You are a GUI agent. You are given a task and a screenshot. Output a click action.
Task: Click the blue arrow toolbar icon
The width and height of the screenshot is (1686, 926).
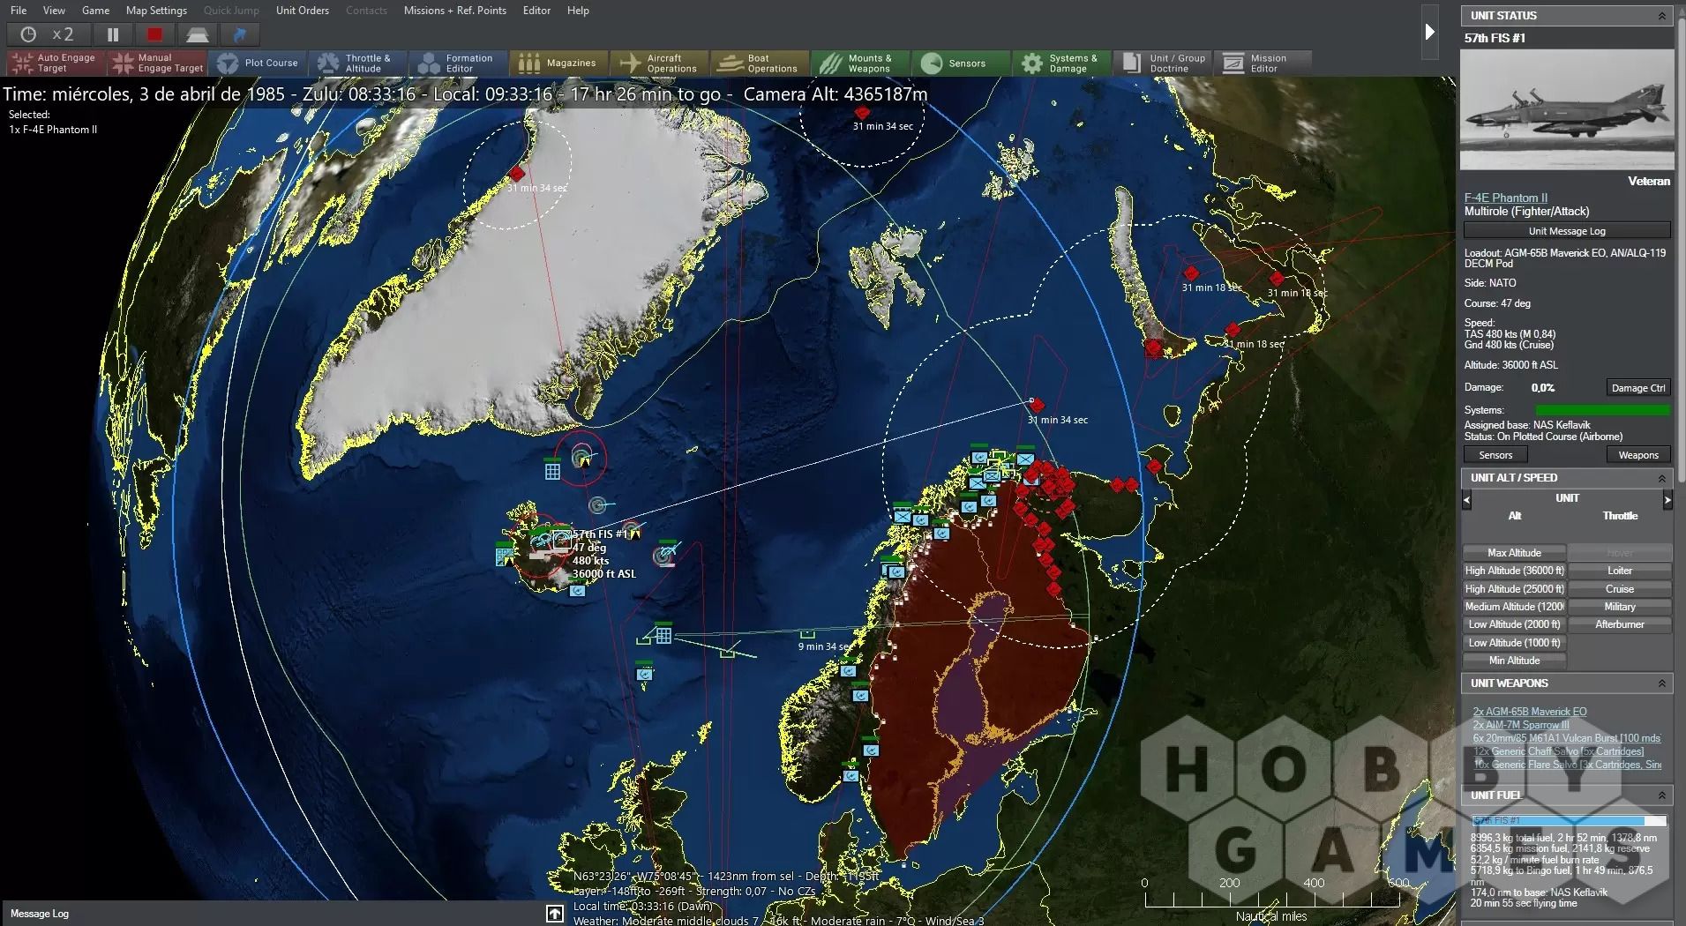click(x=239, y=34)
